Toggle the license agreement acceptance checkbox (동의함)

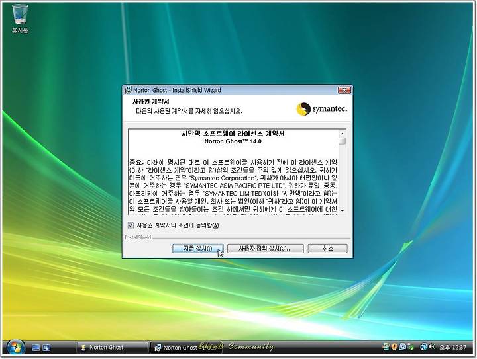click(131, 225)
